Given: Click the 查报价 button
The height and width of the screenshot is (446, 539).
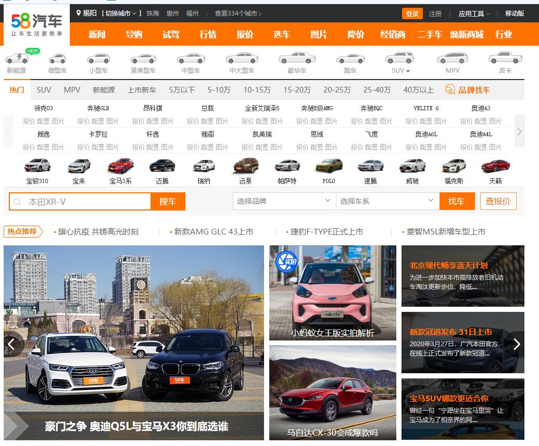Looking at the screenshot, I should (x=498, y=201).
